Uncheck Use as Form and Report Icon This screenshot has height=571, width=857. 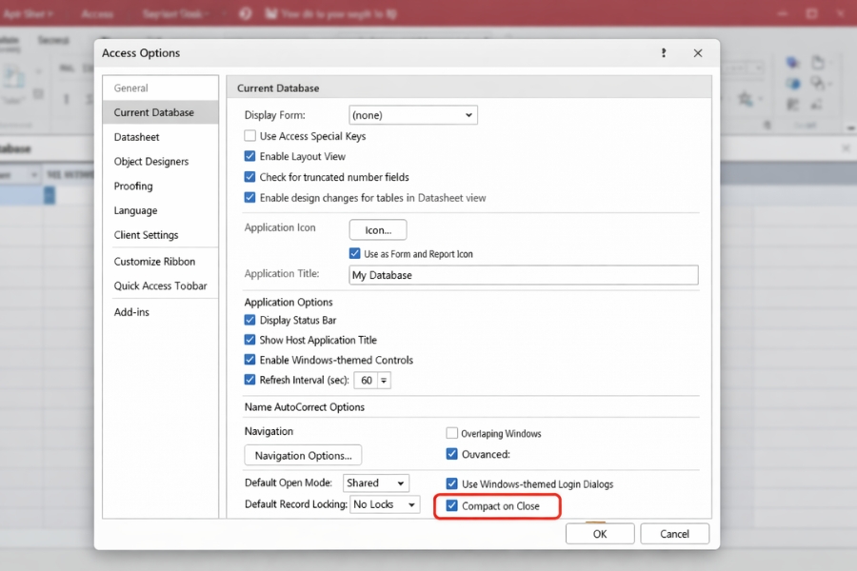tap(355, 254)
